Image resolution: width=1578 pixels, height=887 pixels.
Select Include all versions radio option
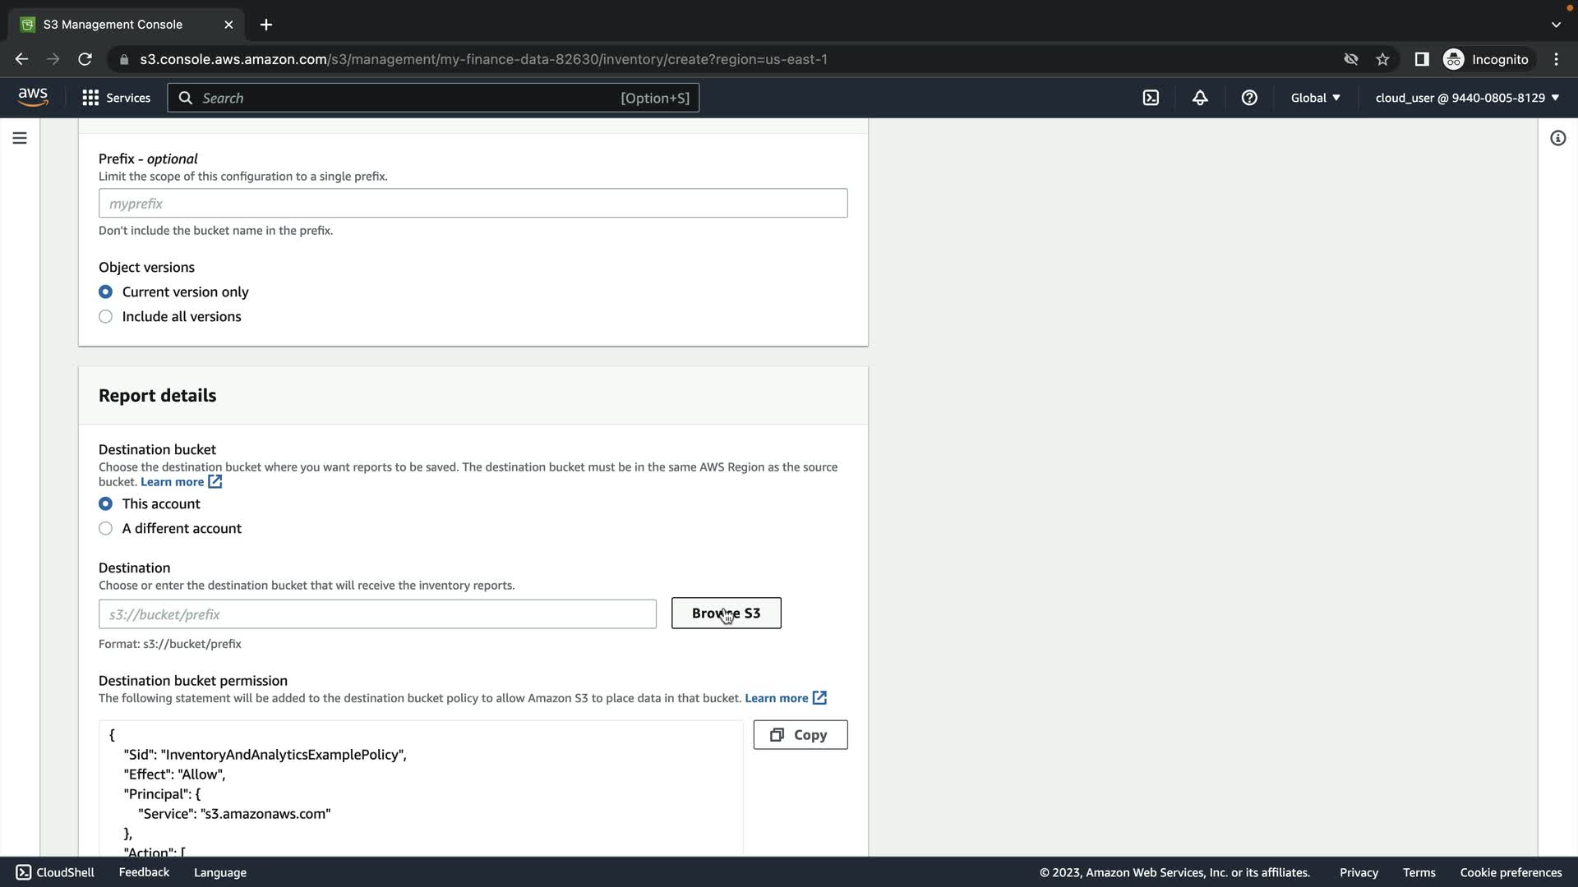(x=106, y=317)
